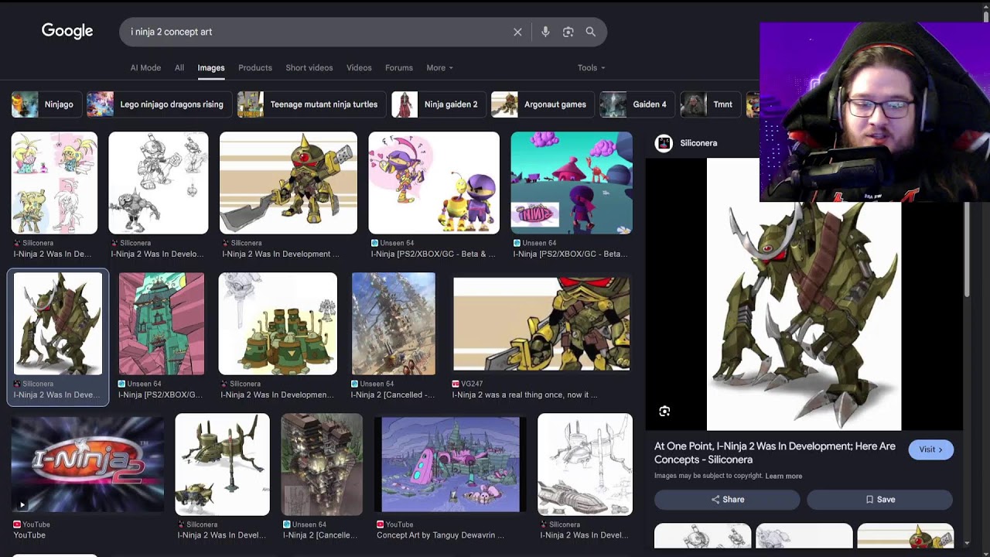This screenshot has height=557, width=990.
Task: Open the Google logo homepage
Action: [x=67, y=31]
